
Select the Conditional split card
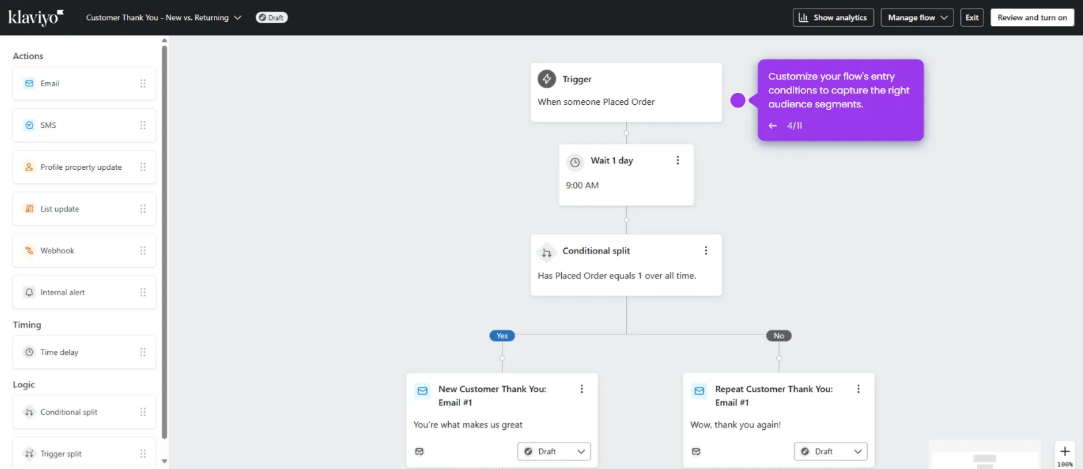click(x=626, y=265)
